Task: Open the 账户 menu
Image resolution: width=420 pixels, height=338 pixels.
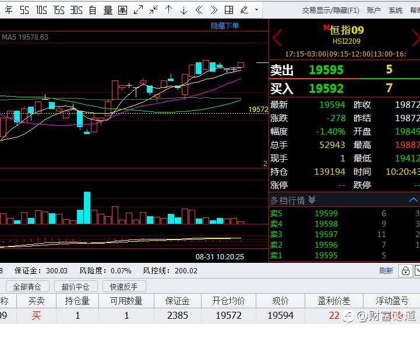Action: 373,10
